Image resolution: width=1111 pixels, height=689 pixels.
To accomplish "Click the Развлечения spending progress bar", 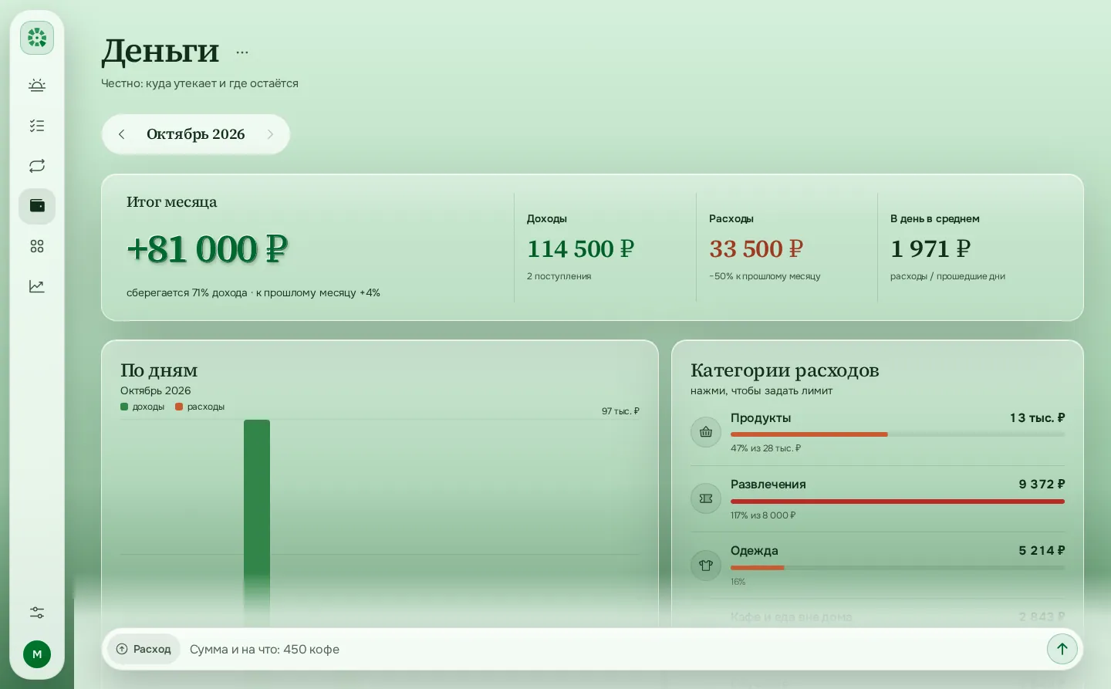I will click(897, 502).
